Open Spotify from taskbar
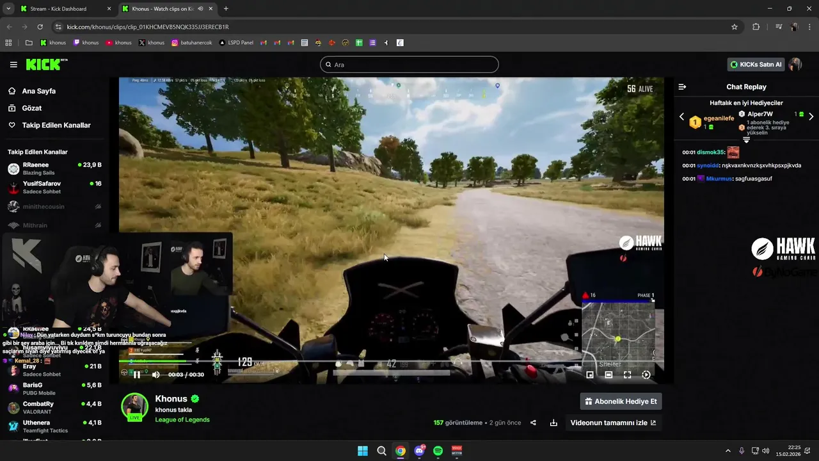Screen dimensions: 819x461 click(x=438, y=451)
